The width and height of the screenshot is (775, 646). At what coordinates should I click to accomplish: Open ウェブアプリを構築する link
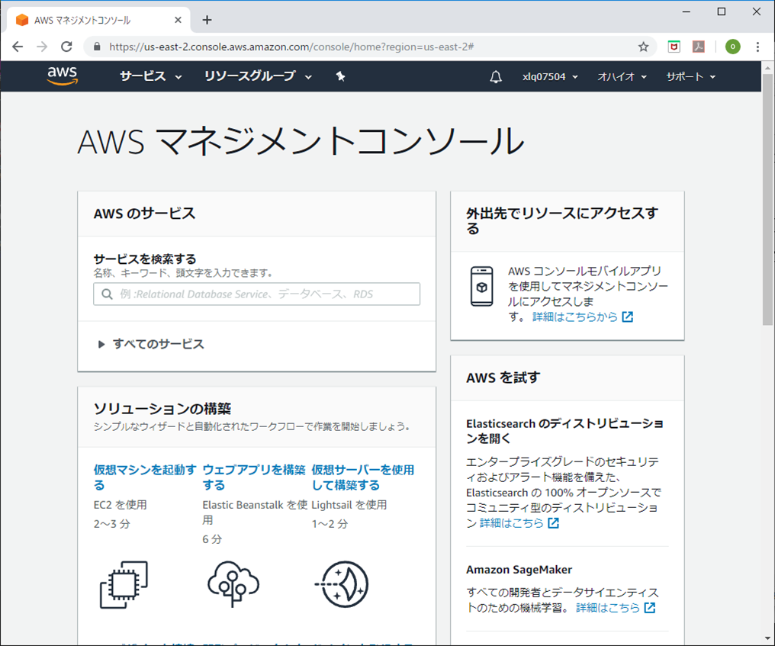click(254, 477)
